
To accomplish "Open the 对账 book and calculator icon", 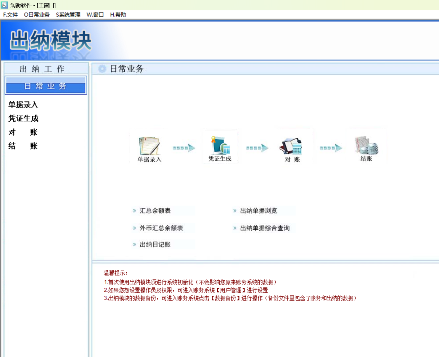I will click(291, 146).
